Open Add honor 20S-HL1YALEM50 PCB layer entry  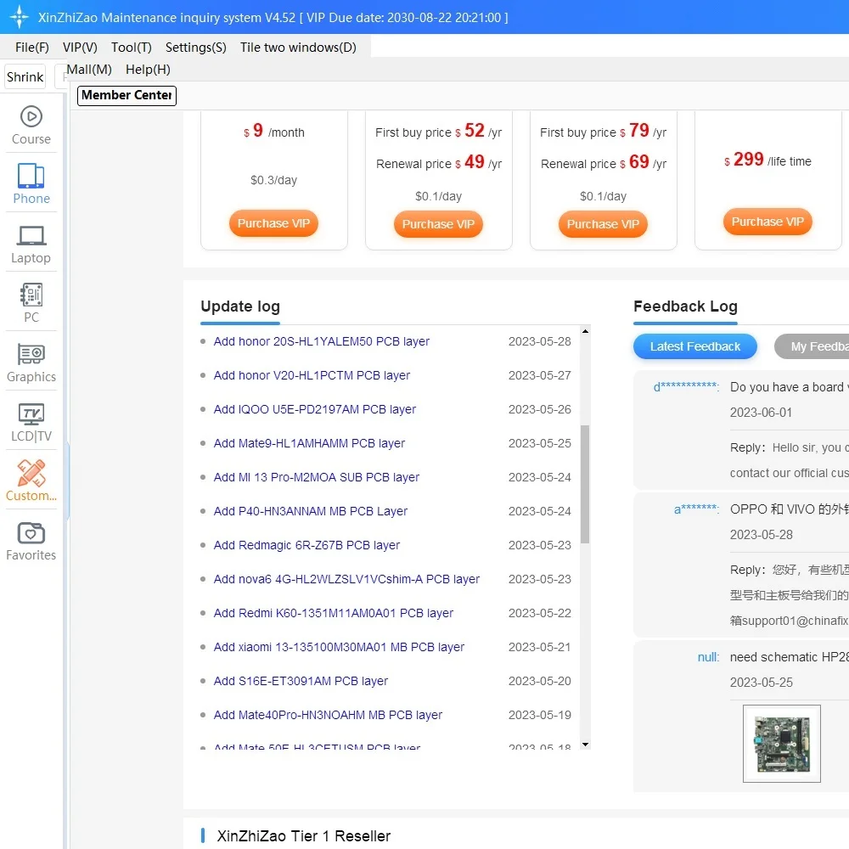pos(322,341)
